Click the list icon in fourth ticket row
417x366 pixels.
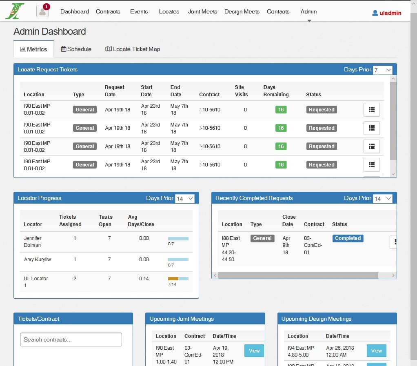[x=371, y=165]
